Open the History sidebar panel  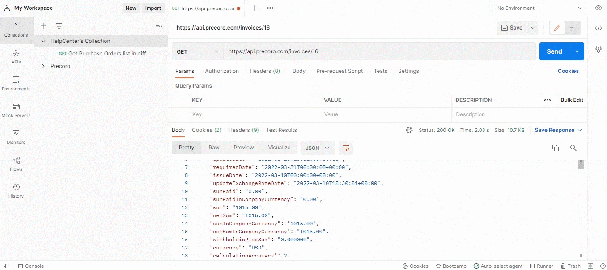tap(16, 191)
